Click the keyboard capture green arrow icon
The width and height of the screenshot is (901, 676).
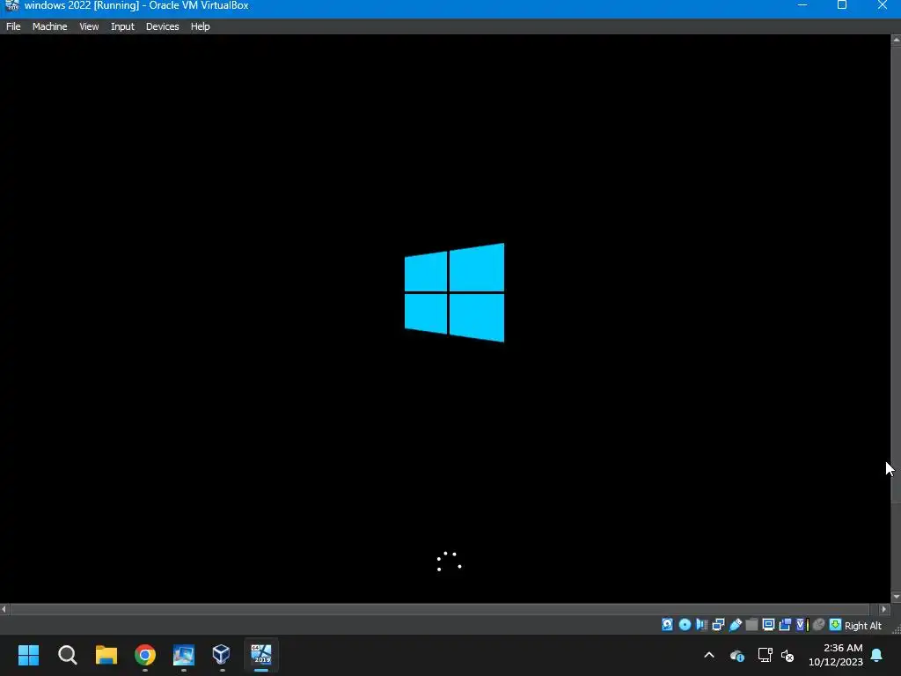coord(836,625)
